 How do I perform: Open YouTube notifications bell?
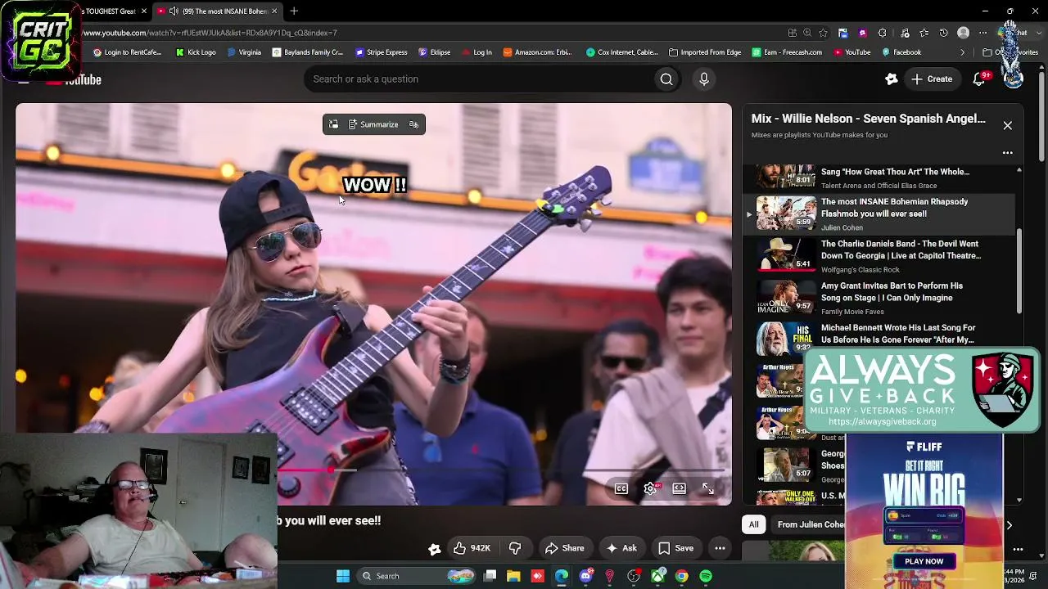point(978,79)
